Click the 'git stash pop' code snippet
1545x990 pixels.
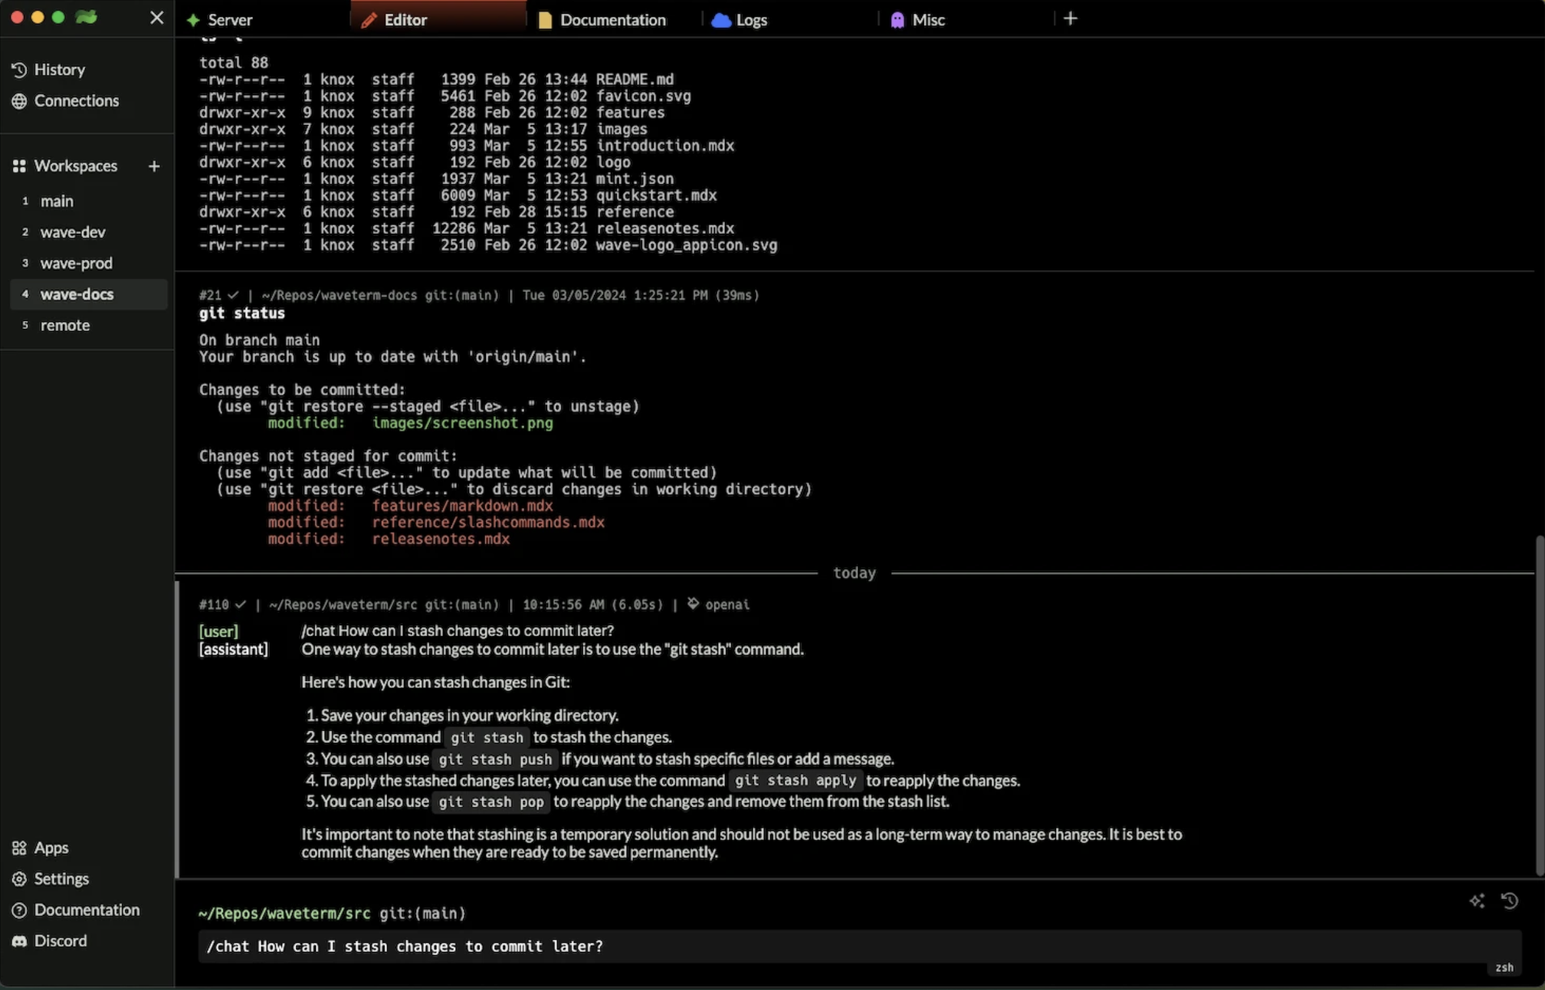pyautogui.click(x=491, y=802)
